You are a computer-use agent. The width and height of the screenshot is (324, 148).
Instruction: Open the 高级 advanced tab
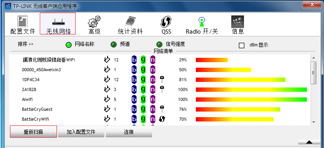click(x=94, y=25)
